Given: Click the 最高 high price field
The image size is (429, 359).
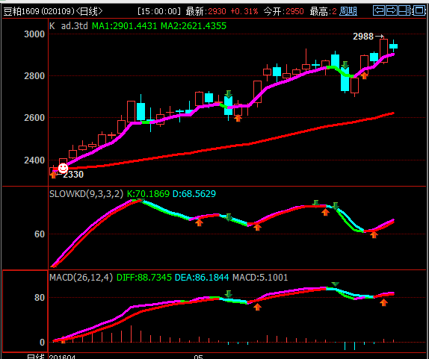Looking at the screenshot, I should 323,11.
